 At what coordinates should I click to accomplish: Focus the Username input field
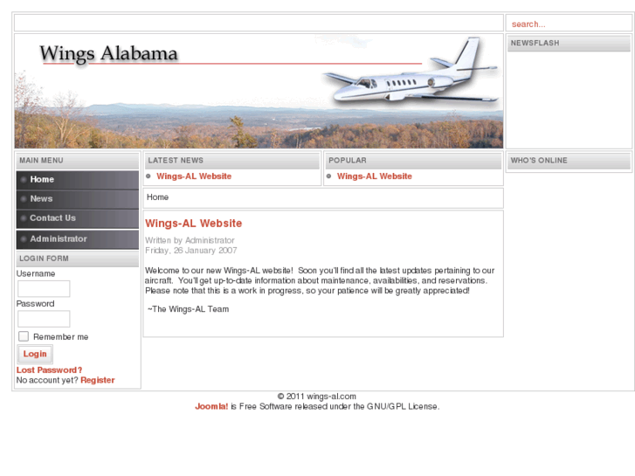point(44,289)
